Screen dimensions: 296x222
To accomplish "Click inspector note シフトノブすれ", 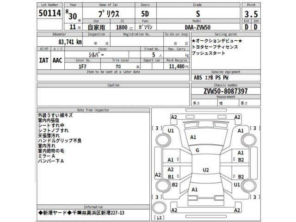I will coord(53,130).
